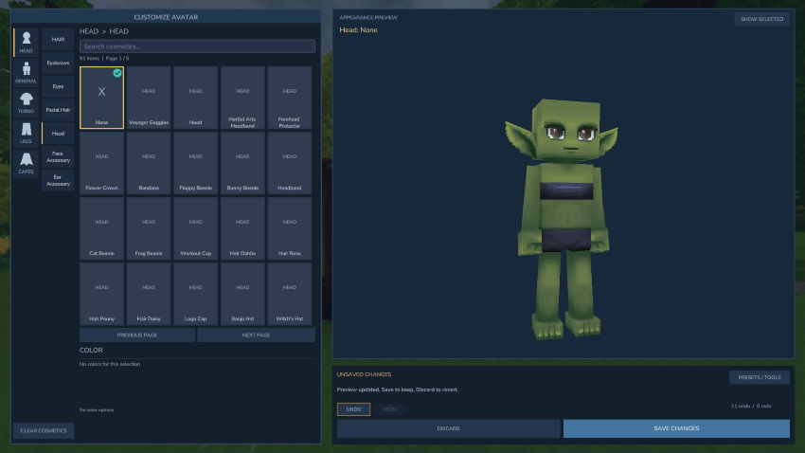The height and width of the screenshot is (453, 805).
Task: Choose the Bandana item
Action: pyautogui.click(x=149, y=163)
